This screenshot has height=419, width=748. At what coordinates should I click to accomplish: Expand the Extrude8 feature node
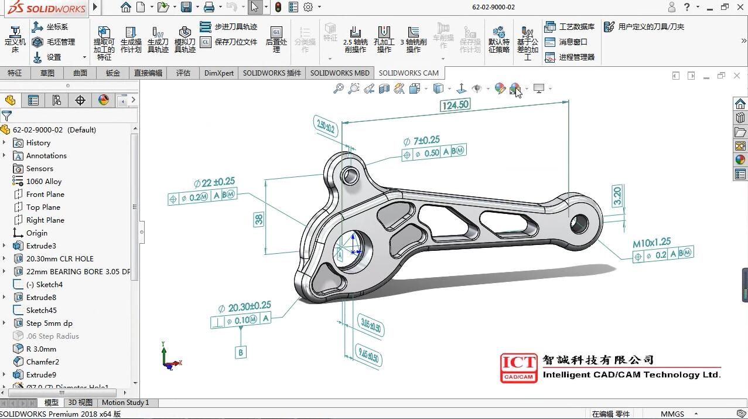coord(4,298)
